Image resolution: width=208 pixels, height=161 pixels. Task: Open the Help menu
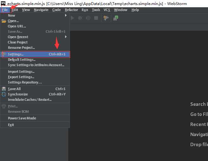point(135,10)
